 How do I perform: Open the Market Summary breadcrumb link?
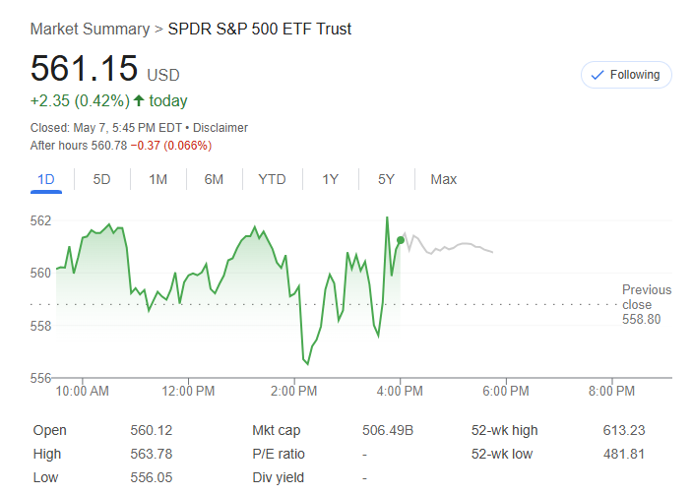(x=91, y=29)
